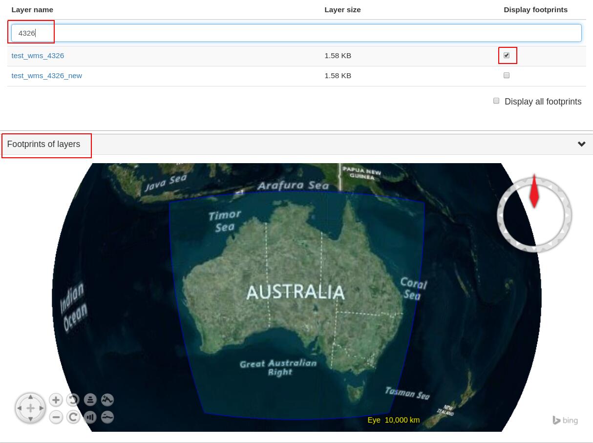Screen dimensions: 593x443
Task: Decrease terrain vertical exaggeration
Action: (x=107, y=417)
